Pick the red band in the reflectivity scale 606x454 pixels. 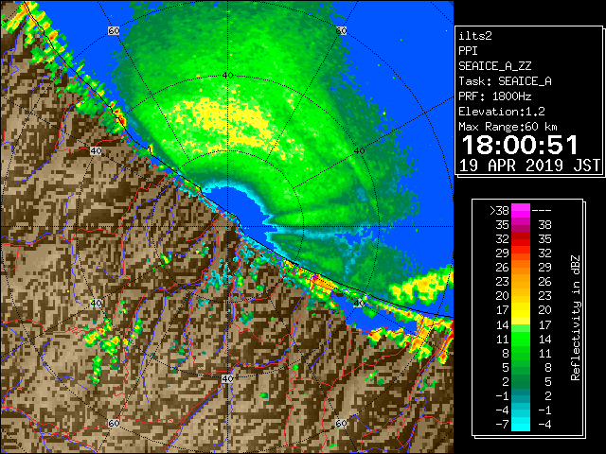(x=521, y=239)
